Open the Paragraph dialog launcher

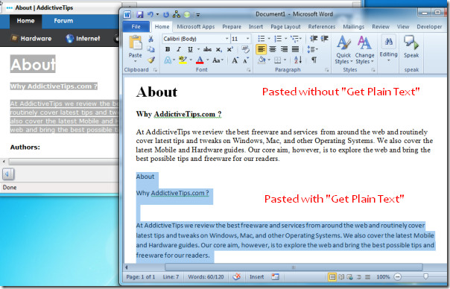pos(326,70)
